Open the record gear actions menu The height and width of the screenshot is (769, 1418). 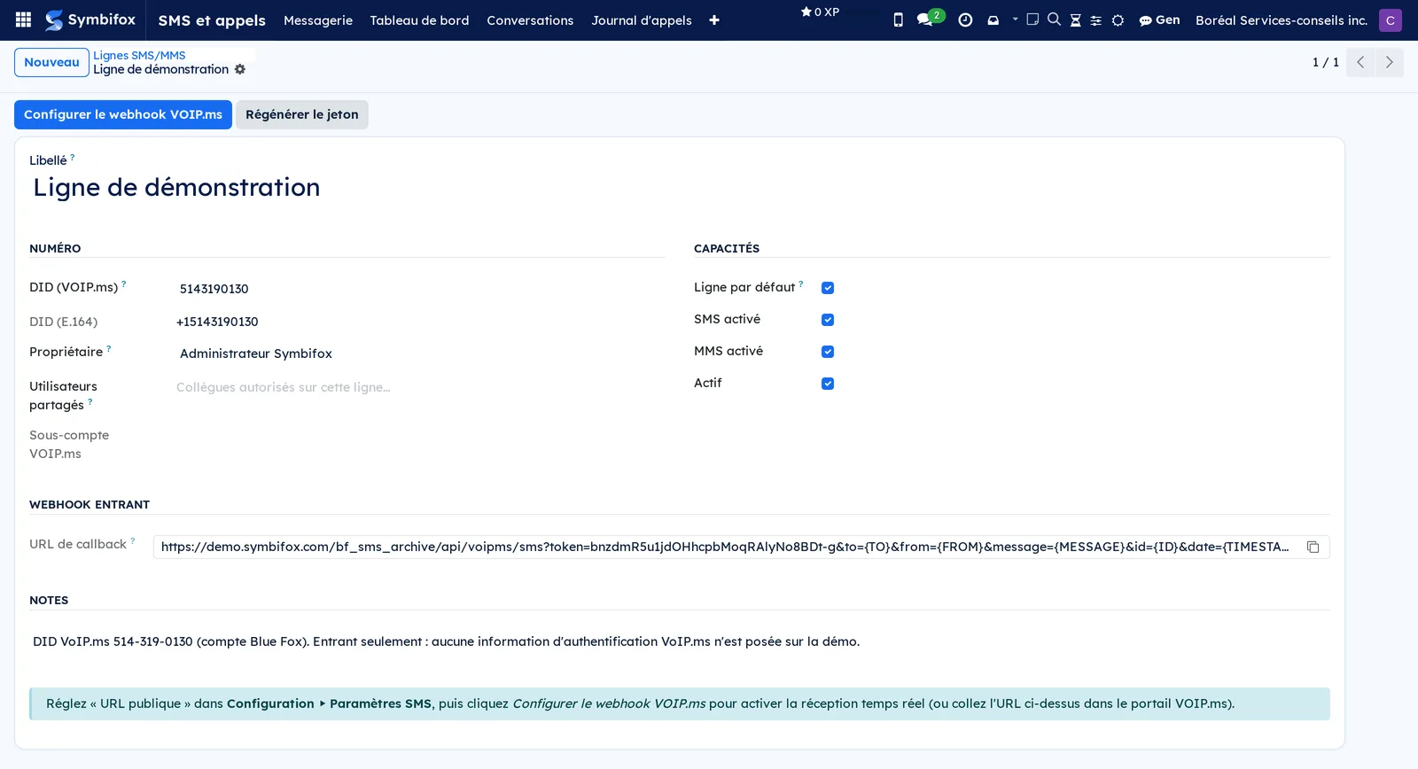(239, 69)
